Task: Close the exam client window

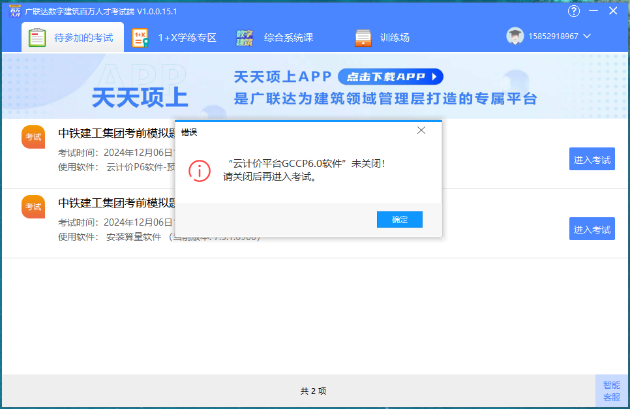Action: [613, 11]
